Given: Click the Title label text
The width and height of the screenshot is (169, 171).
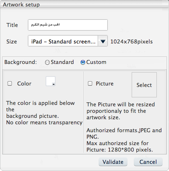Looking at the screenshot, I should (x=12, y=25).
